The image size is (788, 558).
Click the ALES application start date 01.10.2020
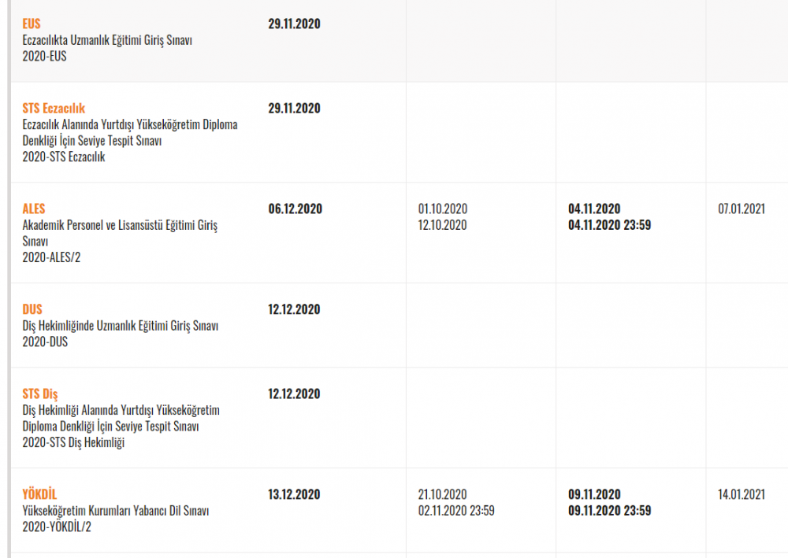pyautogui.click(x=443, y=209)
